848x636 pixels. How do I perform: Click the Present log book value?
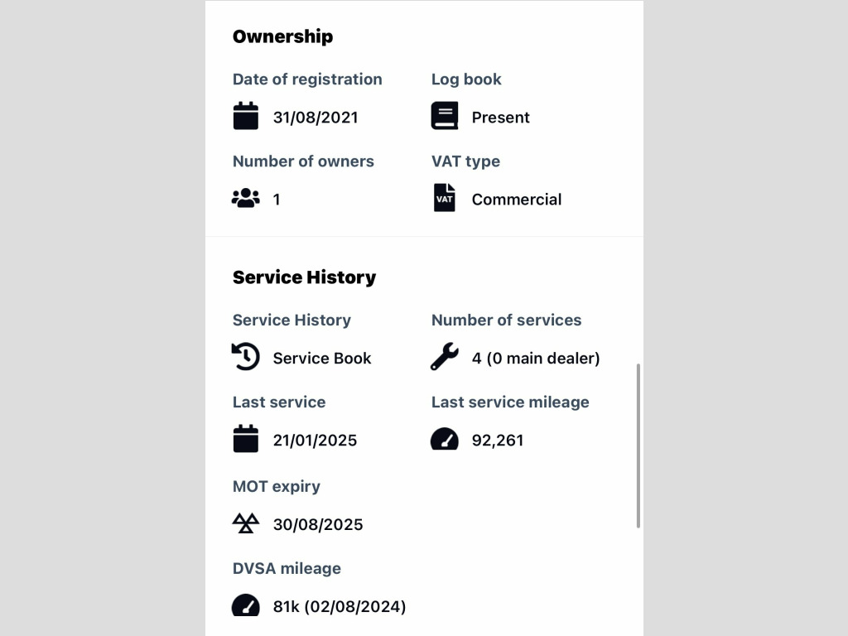[501, 118]
